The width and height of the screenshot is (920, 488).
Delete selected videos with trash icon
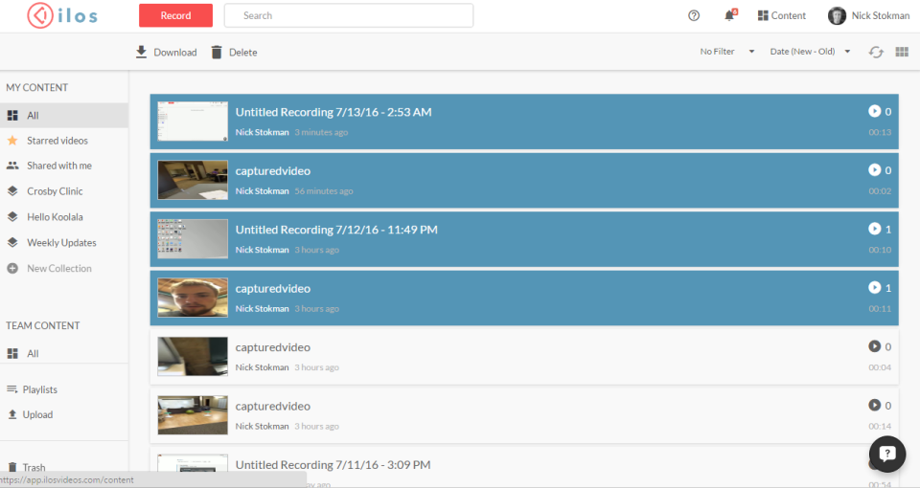pyautogui.click(x=217, y=52)
